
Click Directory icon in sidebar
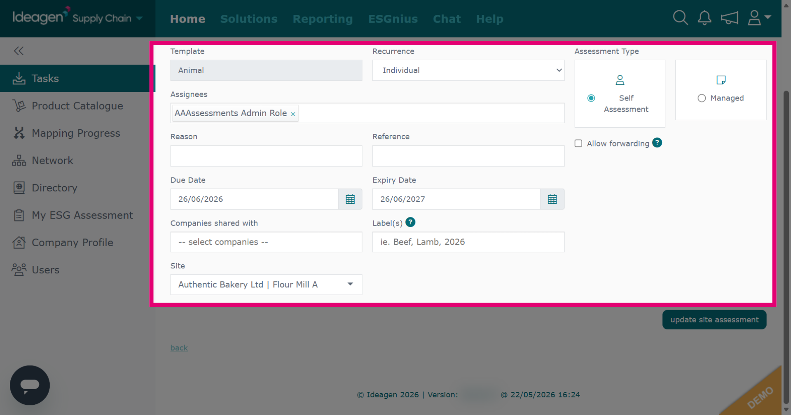(x=19, y=188)
